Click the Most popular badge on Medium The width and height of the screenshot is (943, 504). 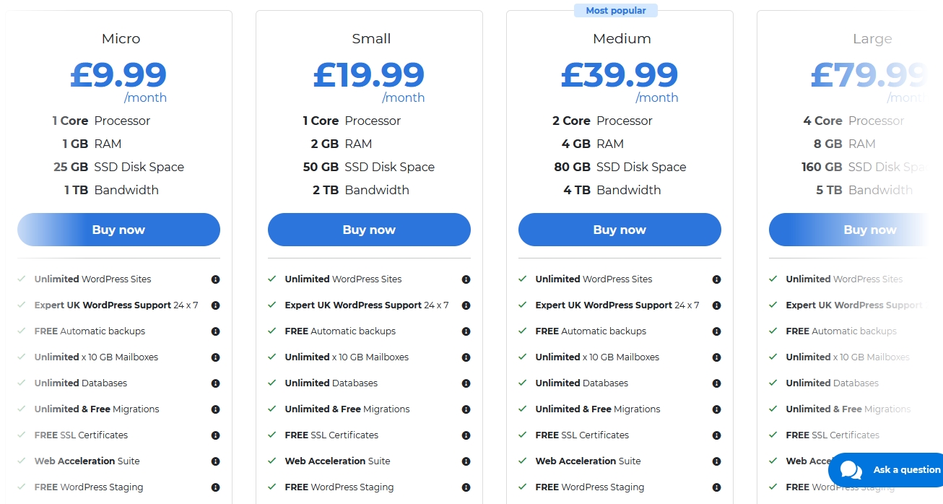click(x=616, y=11)
